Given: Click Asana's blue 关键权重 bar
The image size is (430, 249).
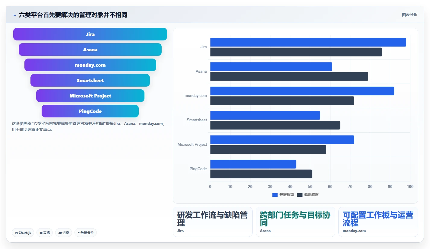Looking at the screenshot, I should [271, 66].
